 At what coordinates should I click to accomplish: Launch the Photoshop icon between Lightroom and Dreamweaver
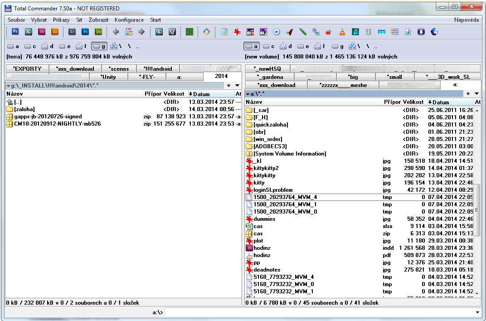click(85, 32)
